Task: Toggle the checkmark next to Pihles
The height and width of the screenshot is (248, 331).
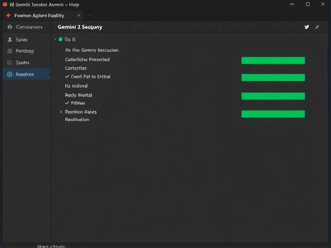Action: point(67,103)
